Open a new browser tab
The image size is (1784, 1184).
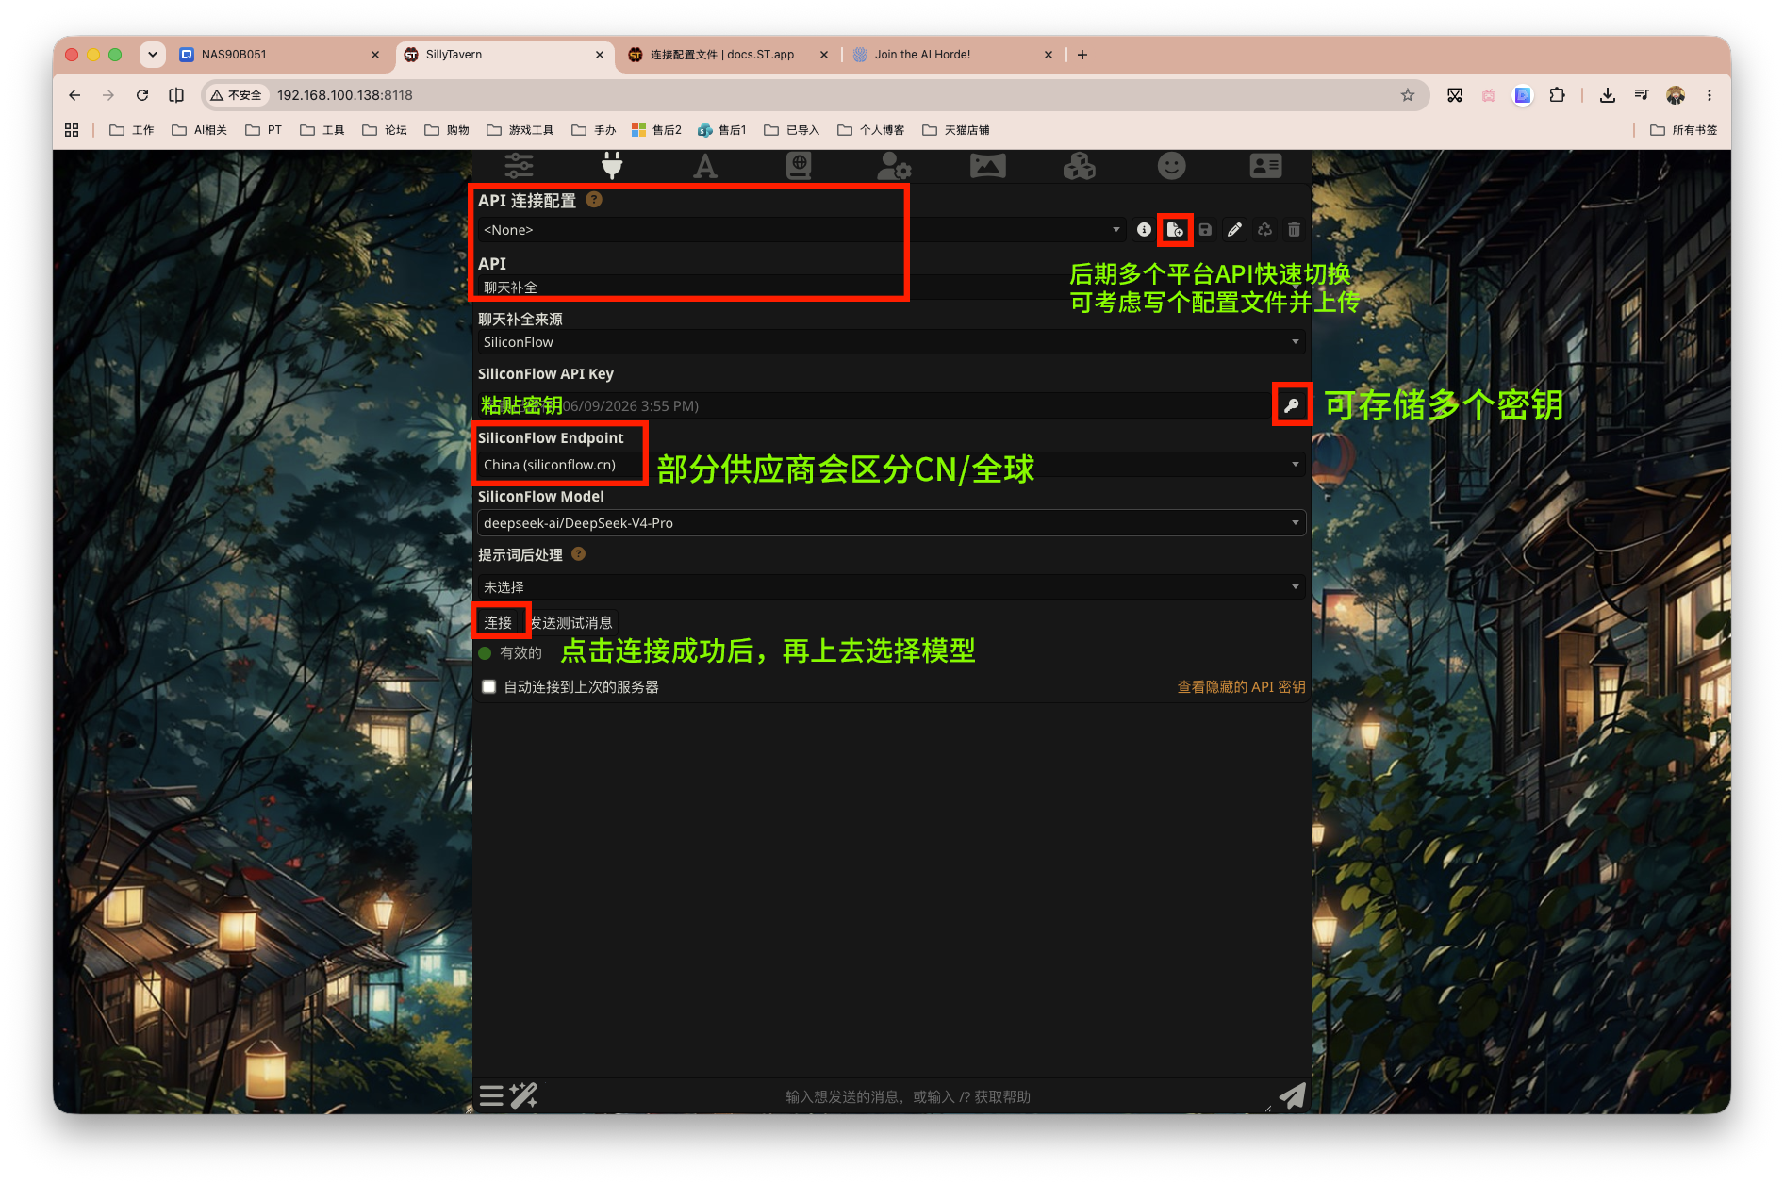[x=1082, y=55]
